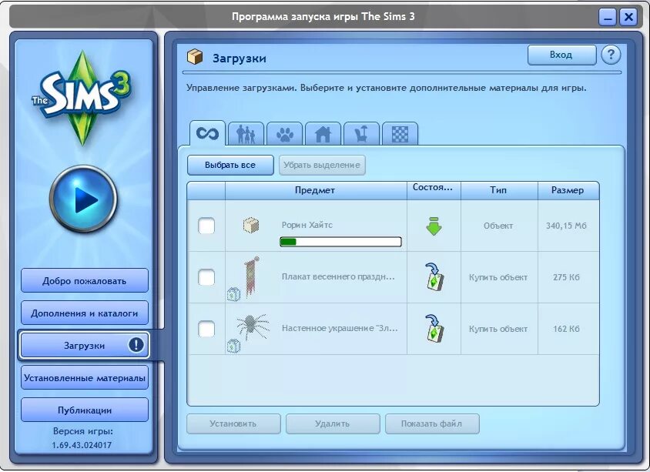Tick the checkbox for Рорин Хайтс
The image size is (650, 472).
(206, 226)
